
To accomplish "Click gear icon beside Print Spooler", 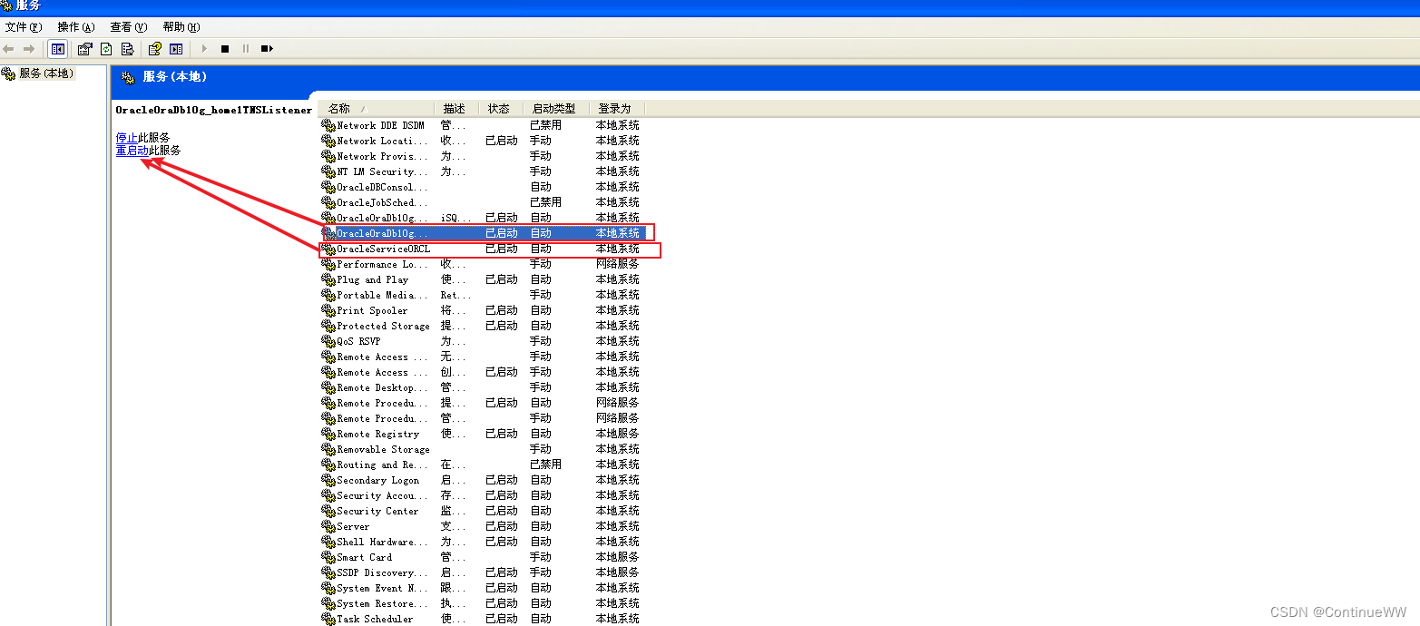I will [328, 310].
